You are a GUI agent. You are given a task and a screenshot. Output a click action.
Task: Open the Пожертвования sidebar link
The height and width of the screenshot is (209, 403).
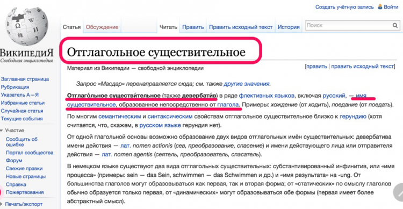tap(25, 192)
